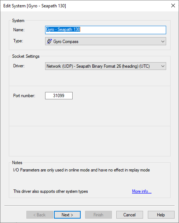Click into the Name text field
This screenshot has height=223, width=179.
106,30
